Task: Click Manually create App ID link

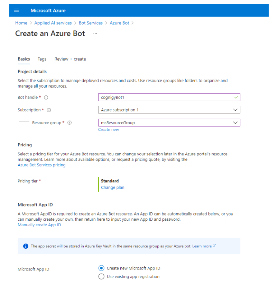Action: (39, 225)
